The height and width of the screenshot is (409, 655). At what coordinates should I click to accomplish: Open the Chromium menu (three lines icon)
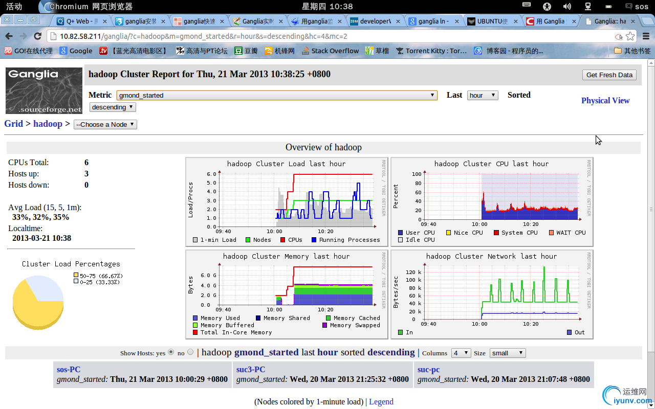(x=646, y=36)
